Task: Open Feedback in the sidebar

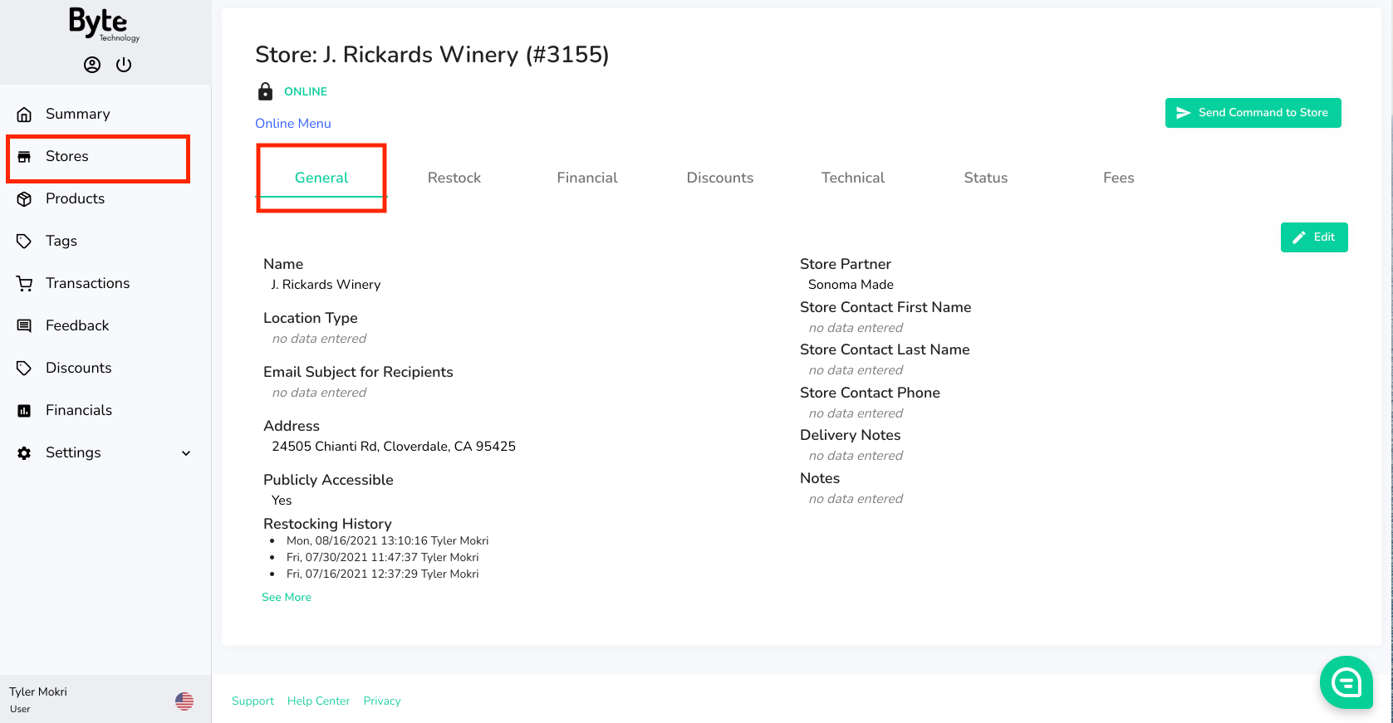Action: [x=77, y=326]
